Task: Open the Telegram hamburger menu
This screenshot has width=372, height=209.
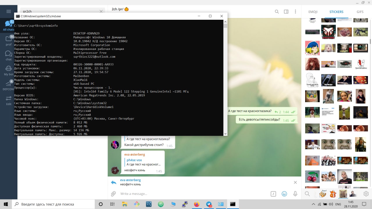Action: click(x=8, y=11)
